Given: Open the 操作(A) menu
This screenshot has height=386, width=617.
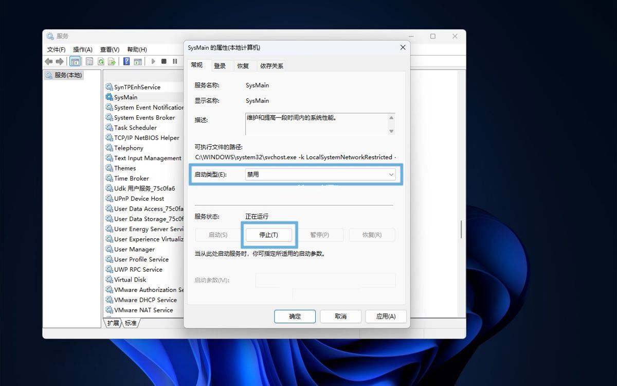Looking at the screenshot, I should [82, 49].
